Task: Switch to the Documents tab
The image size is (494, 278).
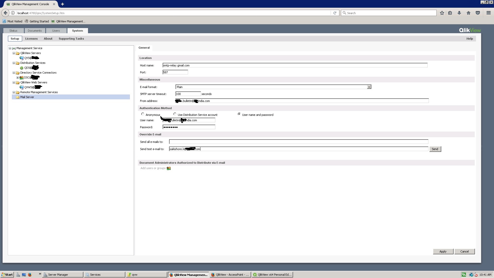Action: pos(35,31)
